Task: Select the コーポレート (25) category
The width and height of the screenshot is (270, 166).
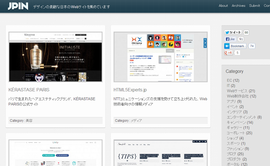Action: point(240,133)
